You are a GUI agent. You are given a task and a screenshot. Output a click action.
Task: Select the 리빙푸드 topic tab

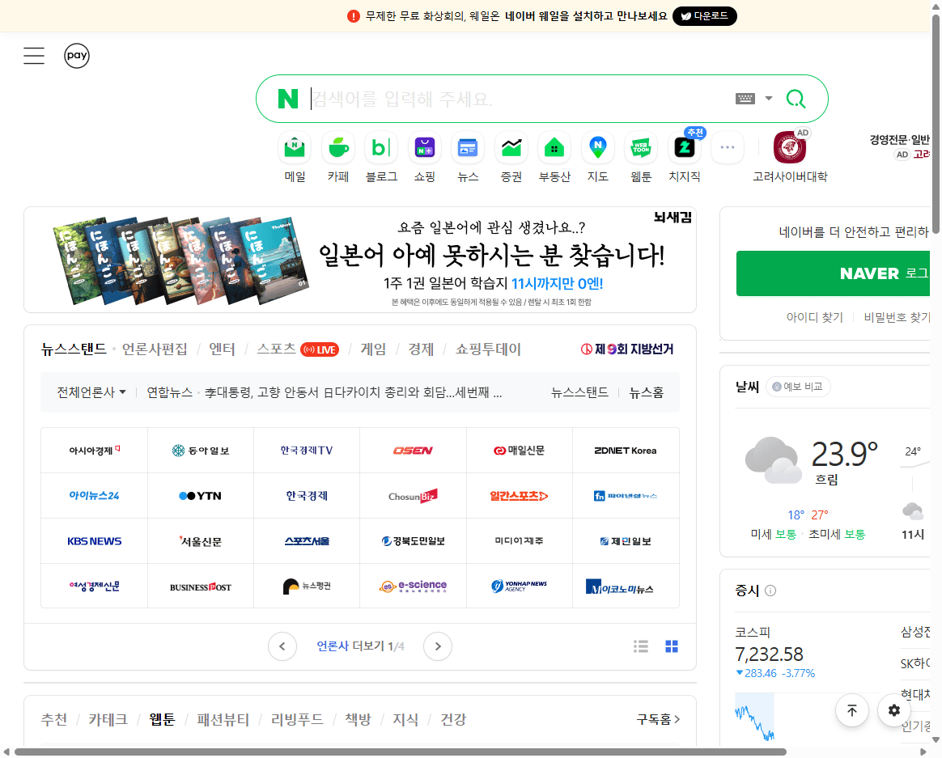297,719
